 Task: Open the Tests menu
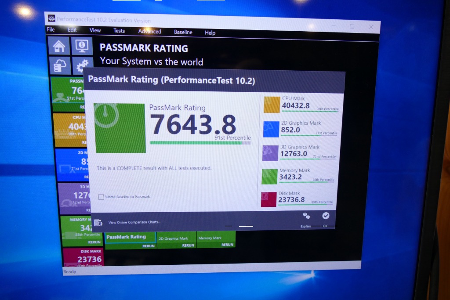click(x=119, y=31)
